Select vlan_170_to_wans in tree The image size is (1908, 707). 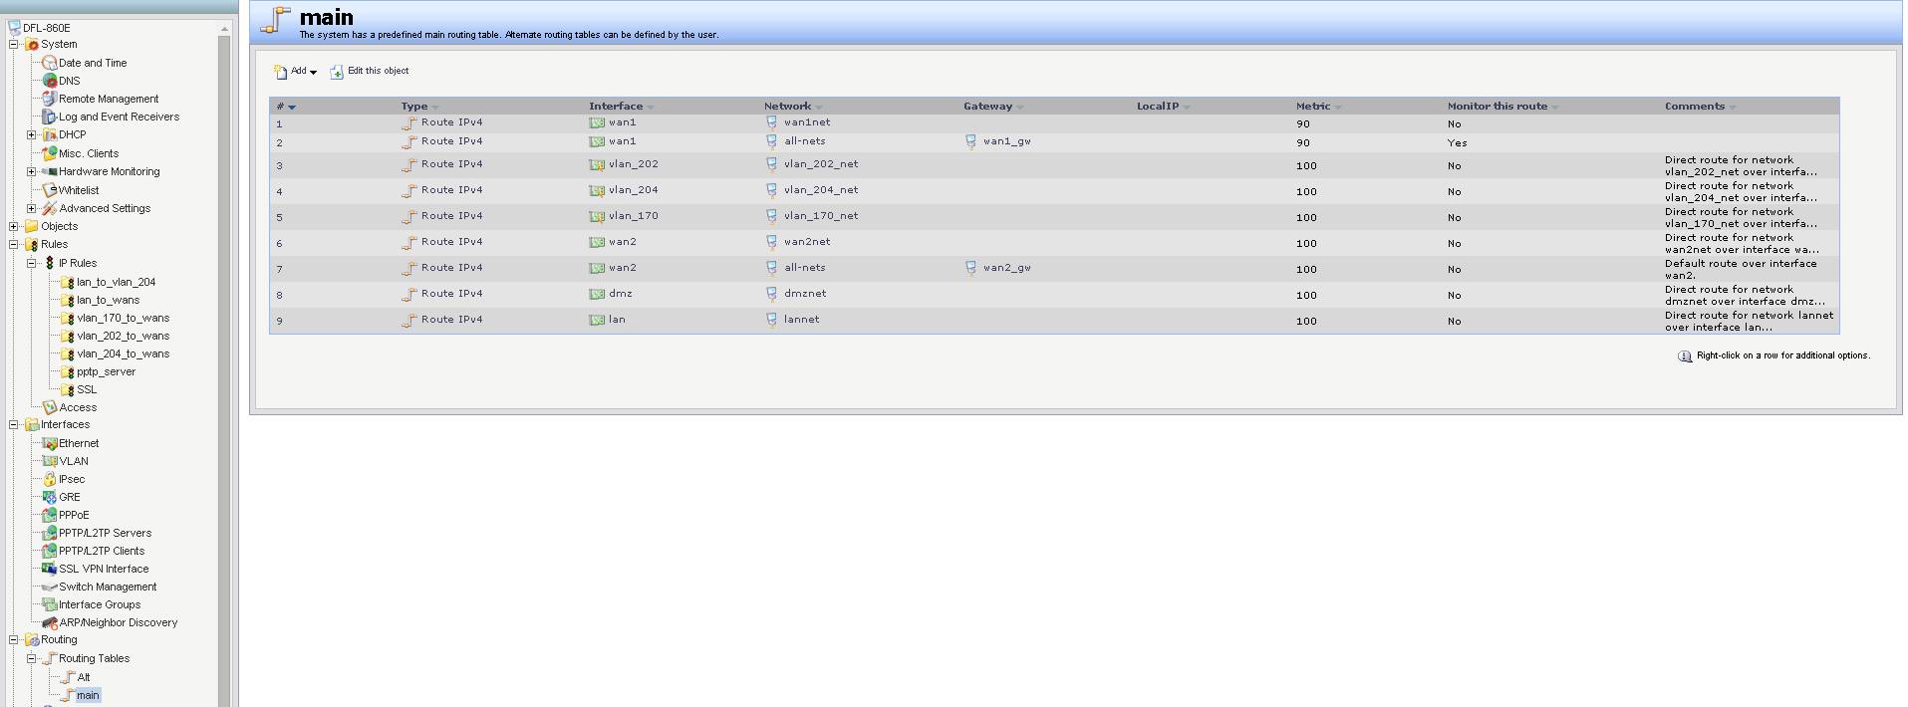pyautogui.click(x=124, y=318)
